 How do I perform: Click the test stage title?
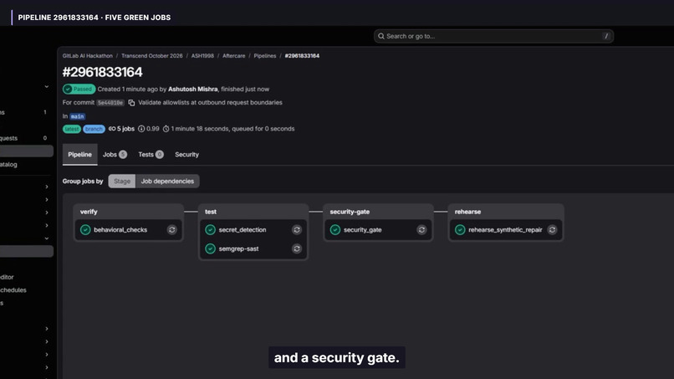coord(211,212)
